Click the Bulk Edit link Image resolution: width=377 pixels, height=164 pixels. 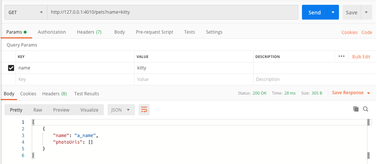pos(361,57)
